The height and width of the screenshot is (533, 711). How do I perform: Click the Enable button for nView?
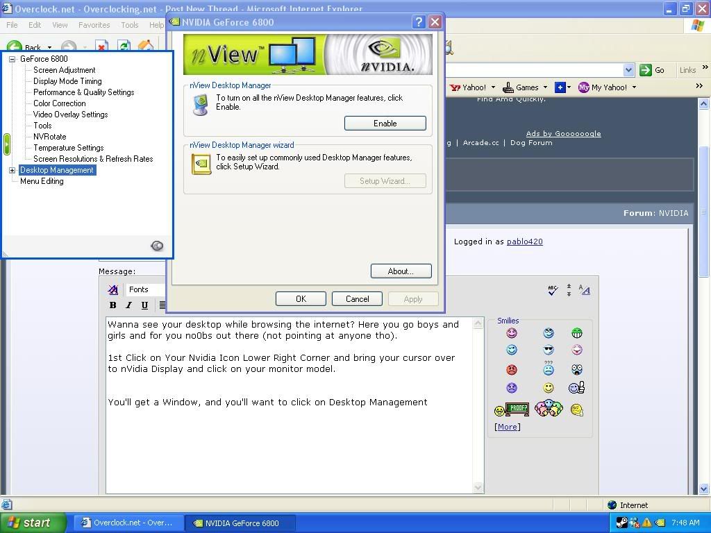click(x=385, y=124)
